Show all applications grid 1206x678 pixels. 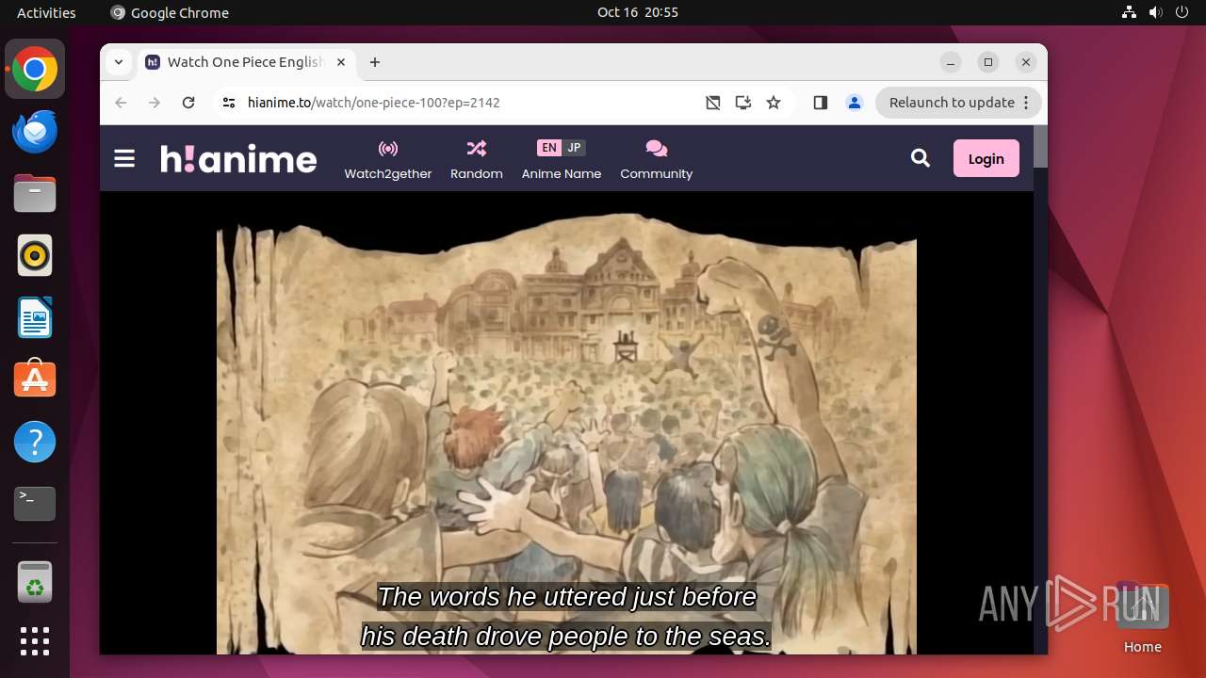(35, 641)
